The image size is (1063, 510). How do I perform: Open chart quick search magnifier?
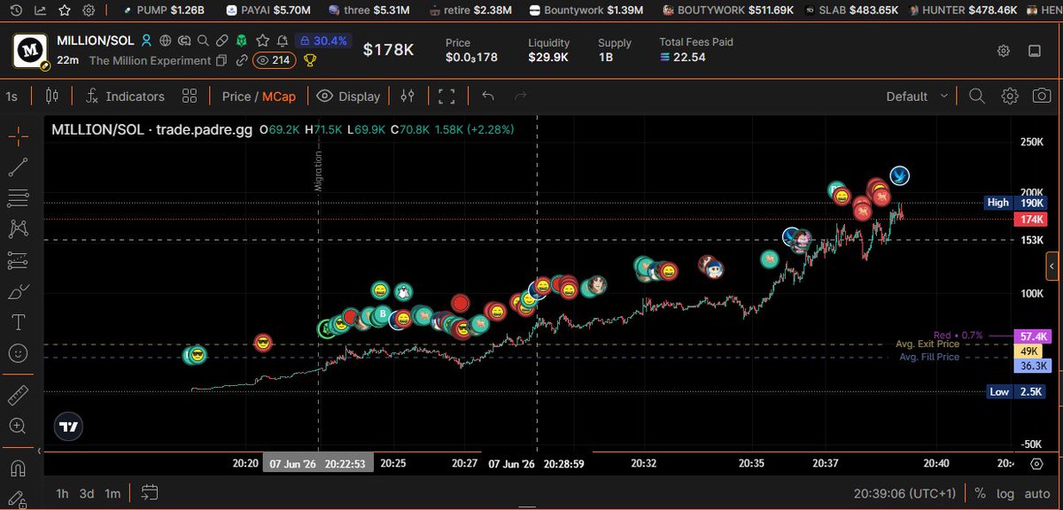click(976, 96)
